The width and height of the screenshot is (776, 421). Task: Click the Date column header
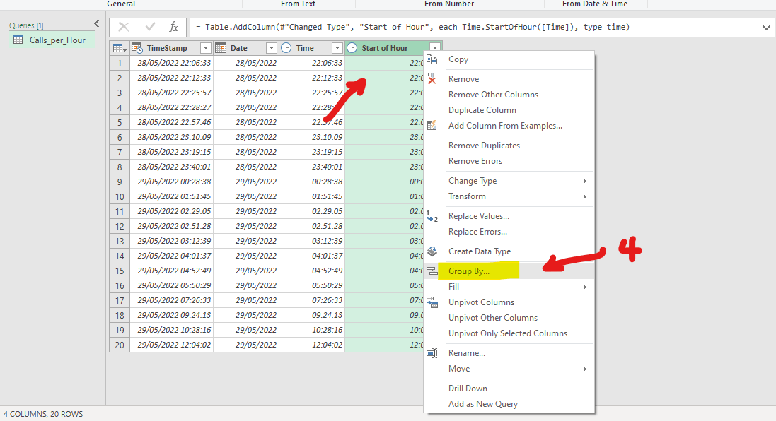pos(239,48)
